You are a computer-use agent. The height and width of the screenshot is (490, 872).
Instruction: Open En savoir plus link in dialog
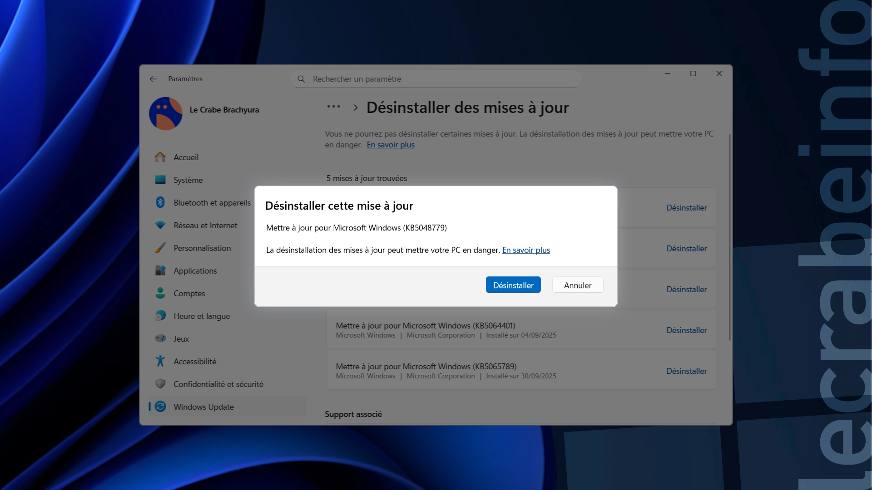[x=525, y=250]
